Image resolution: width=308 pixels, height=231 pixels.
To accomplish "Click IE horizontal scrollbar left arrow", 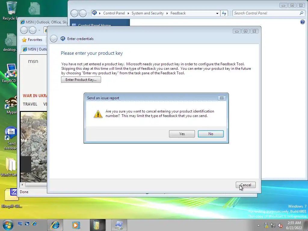I will click(x=22, y=185).
